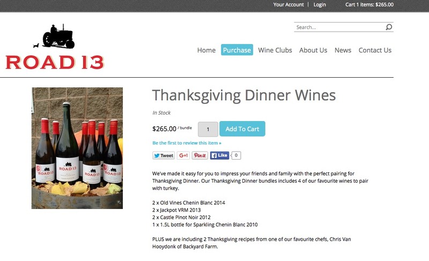Click the Facebook like count bubble

coord(236,155)
